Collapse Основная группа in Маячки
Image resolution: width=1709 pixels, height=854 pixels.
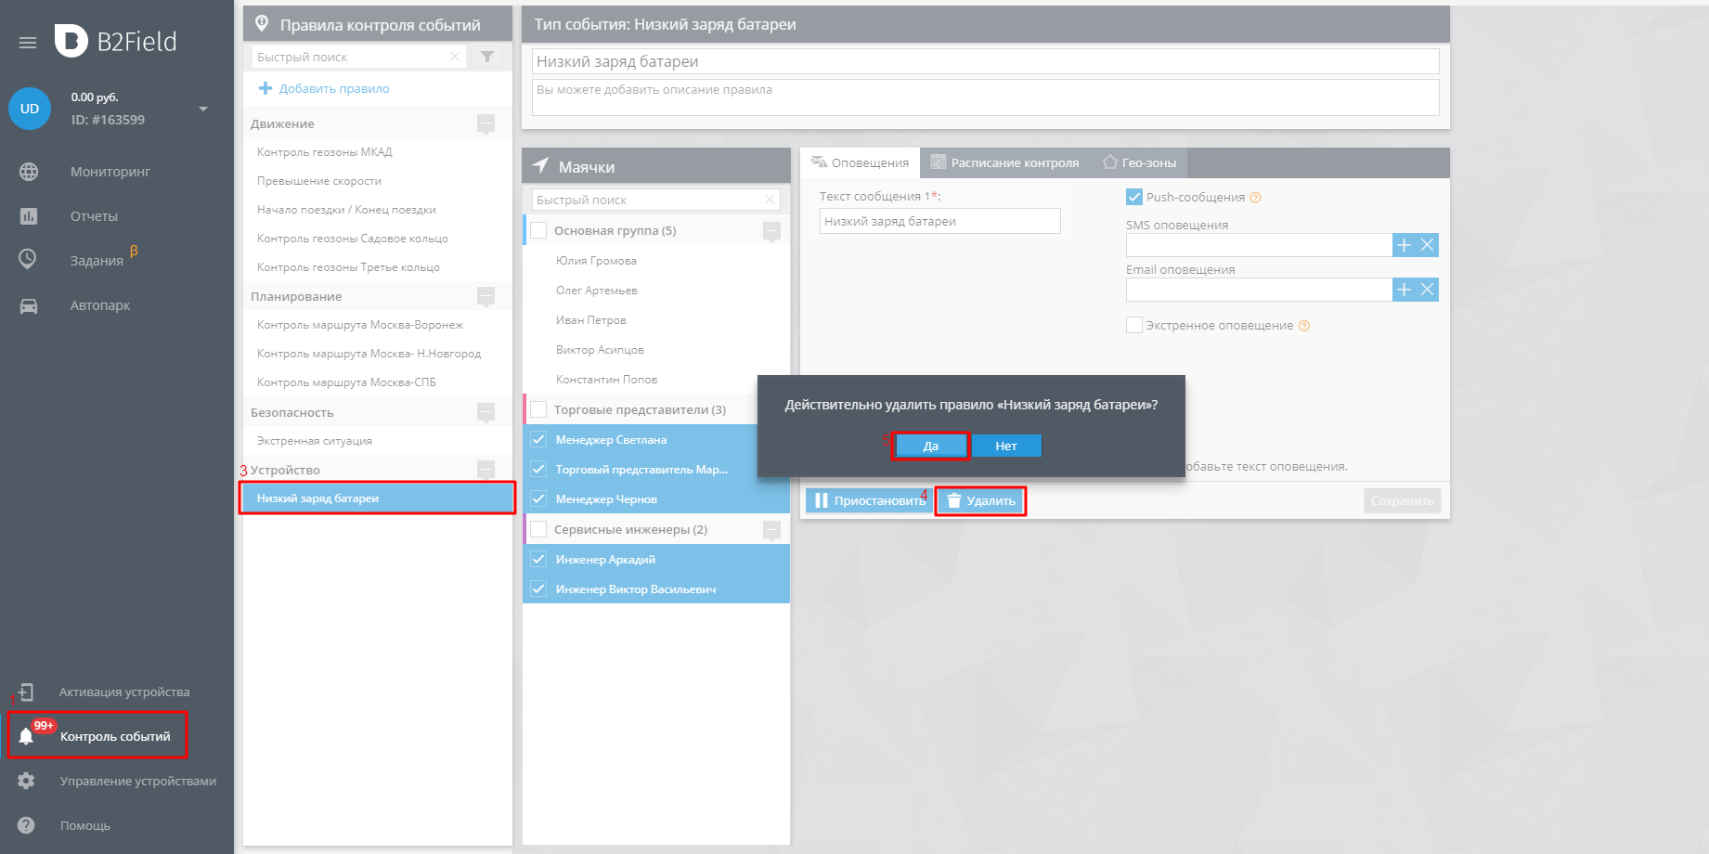pyautogui.click(x=771, y=230)
